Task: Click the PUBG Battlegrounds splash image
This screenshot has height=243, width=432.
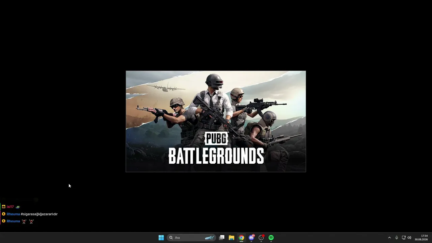Action: pyautogui.click(x=216, y=121)
